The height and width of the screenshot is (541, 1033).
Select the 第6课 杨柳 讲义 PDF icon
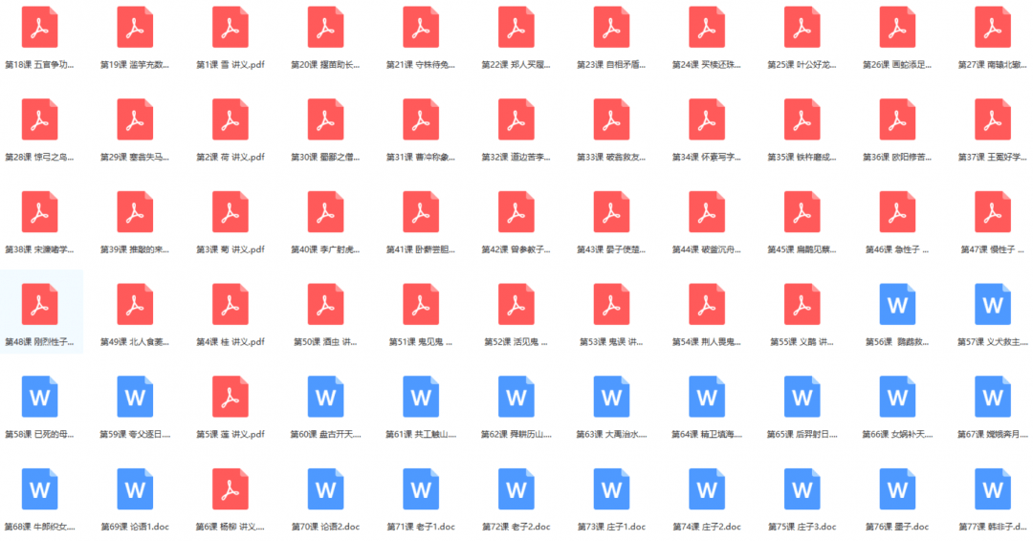coord(231,488)
